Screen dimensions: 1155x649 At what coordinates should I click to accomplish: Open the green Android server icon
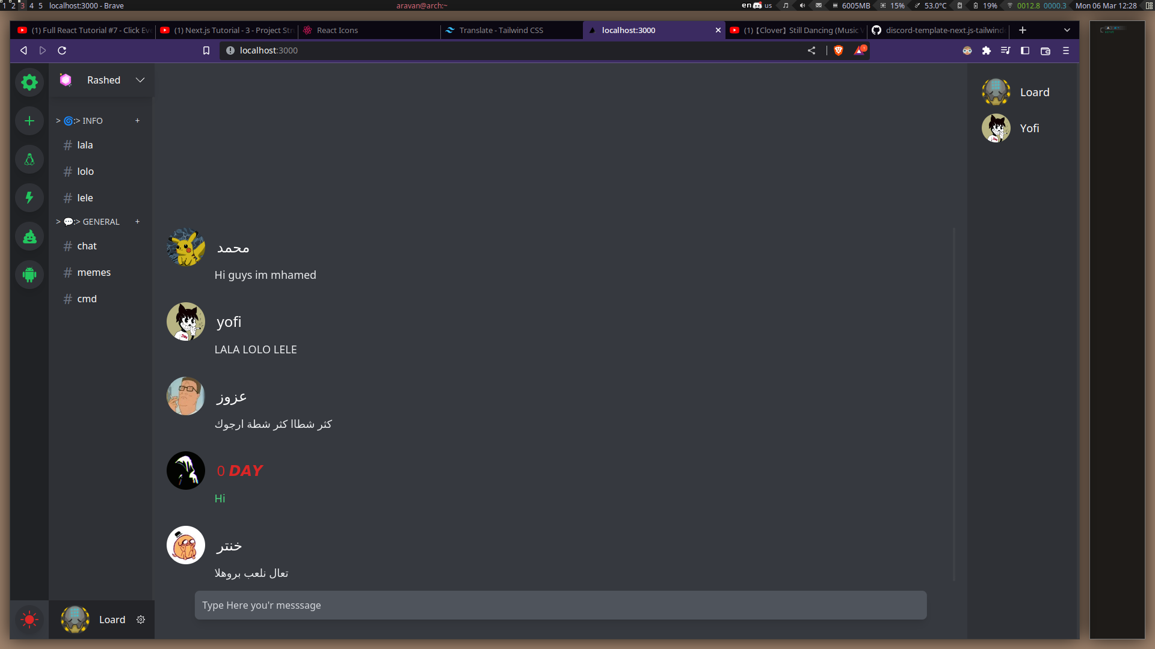click(29, 275)
